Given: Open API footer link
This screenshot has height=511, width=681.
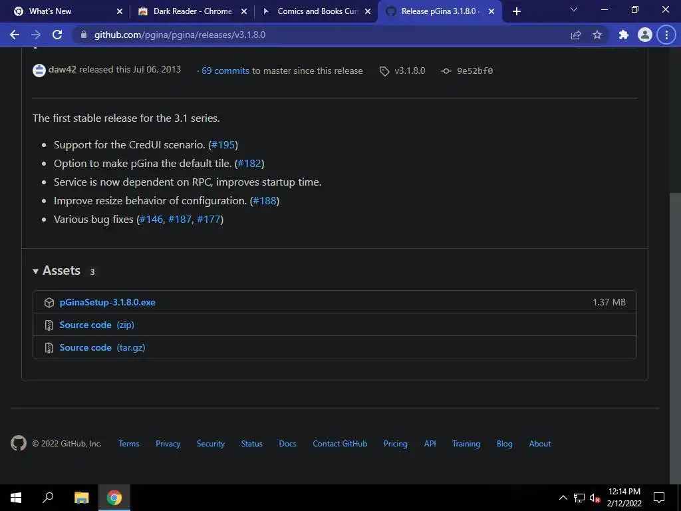Looking at the screenshot, I should point(430,444).
